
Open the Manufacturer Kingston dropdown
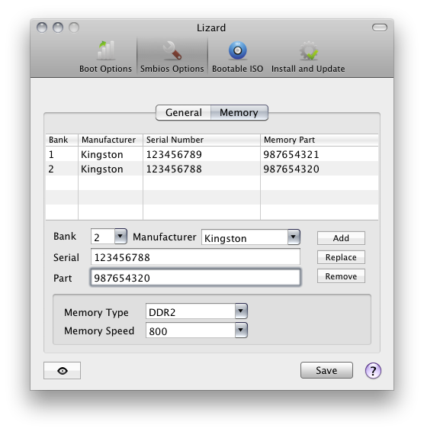[251, 237]
